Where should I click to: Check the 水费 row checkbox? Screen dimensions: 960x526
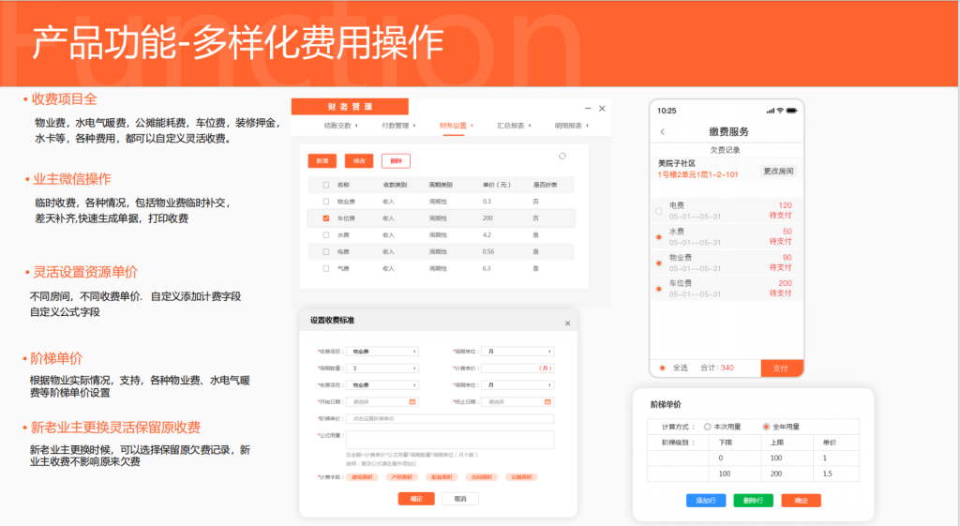[325, 235]
